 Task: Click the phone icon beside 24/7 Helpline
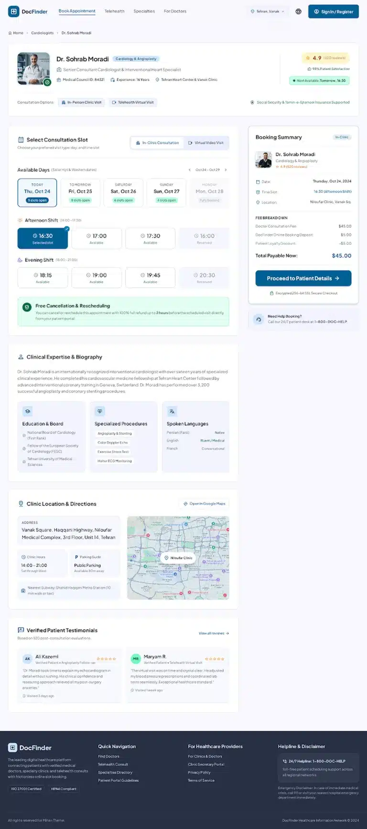(285, 761)
